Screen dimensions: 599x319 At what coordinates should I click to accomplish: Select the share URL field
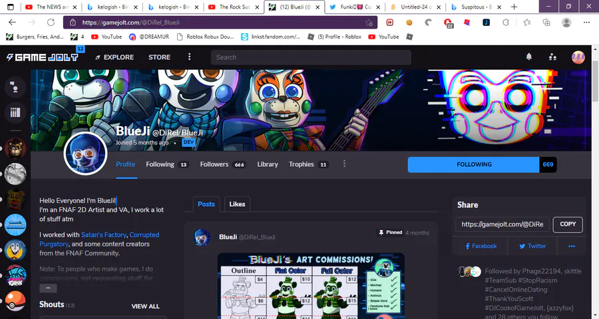tap(502, 225)
